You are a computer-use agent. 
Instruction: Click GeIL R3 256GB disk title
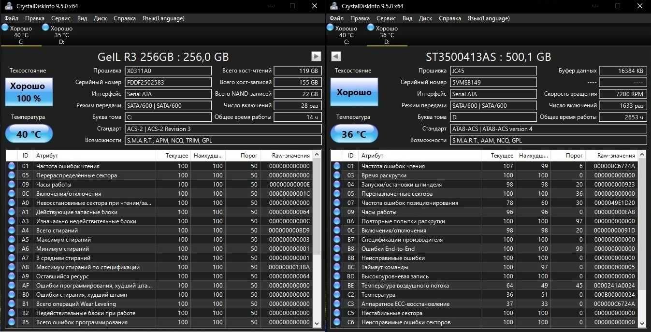[x=163, y=57]
